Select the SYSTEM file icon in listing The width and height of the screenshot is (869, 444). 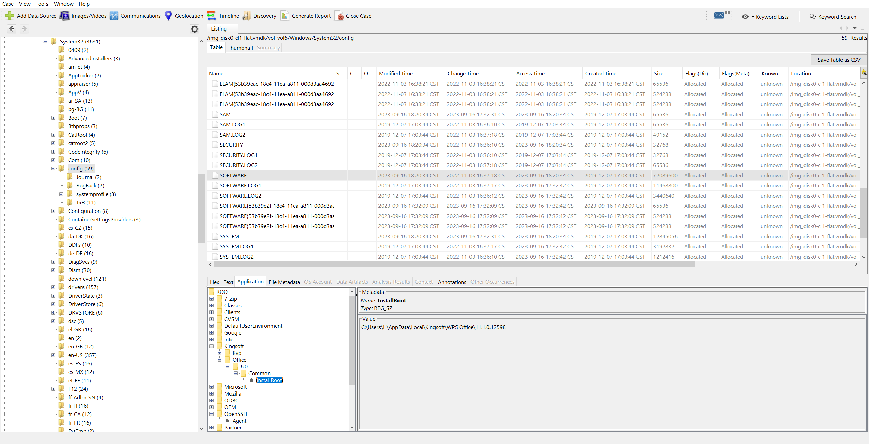click(215, 236)
